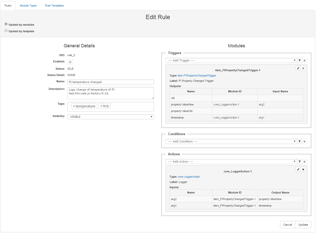Click the filter icon beside Add Action
Image resolution: width=316 pixels, height=233 pixels.
pos(299,162)
